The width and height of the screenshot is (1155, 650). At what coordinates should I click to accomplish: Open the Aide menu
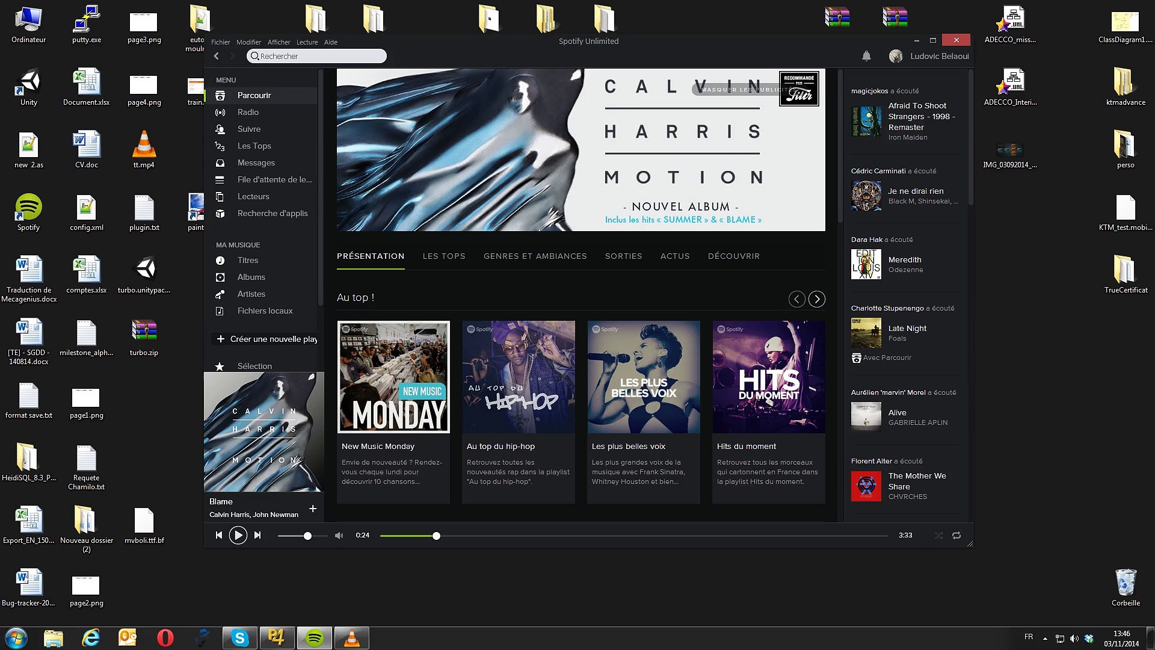click(x=331, y=42)
